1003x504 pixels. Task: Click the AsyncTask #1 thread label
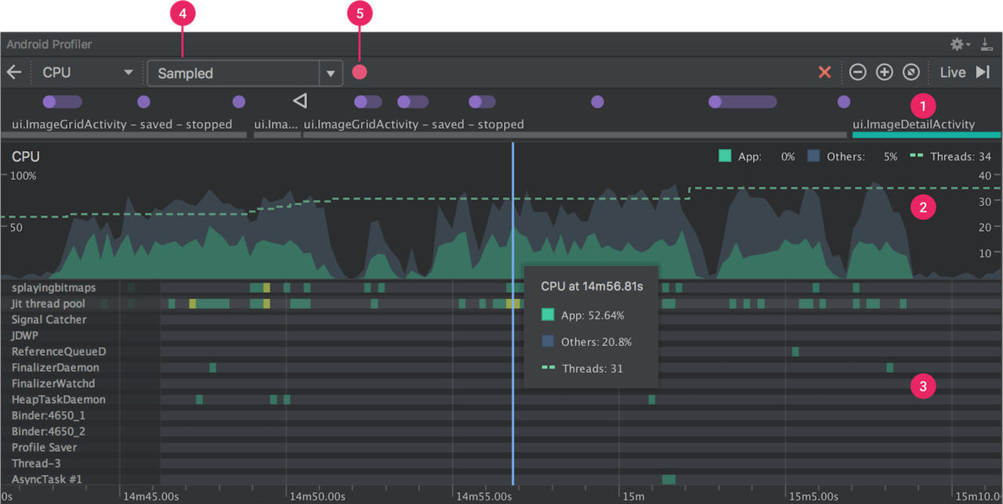click(47, 479)
